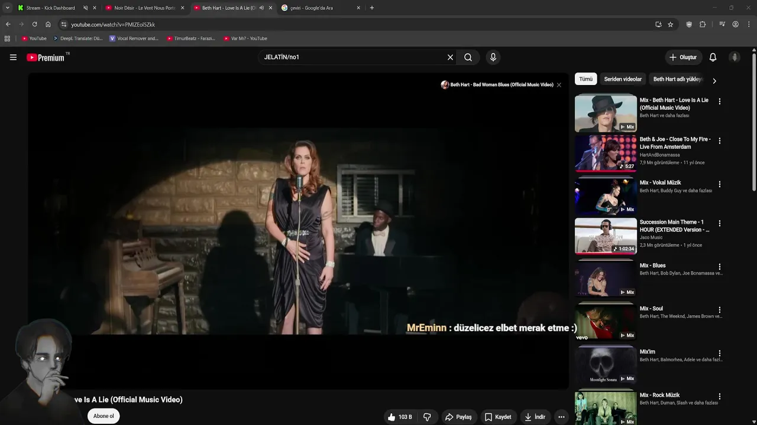Expand the browser tab search dropdown
This screenshot has height=425, width=757.
7,8
